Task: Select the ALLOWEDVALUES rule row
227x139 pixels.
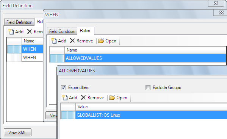Action: pos(138,58)
